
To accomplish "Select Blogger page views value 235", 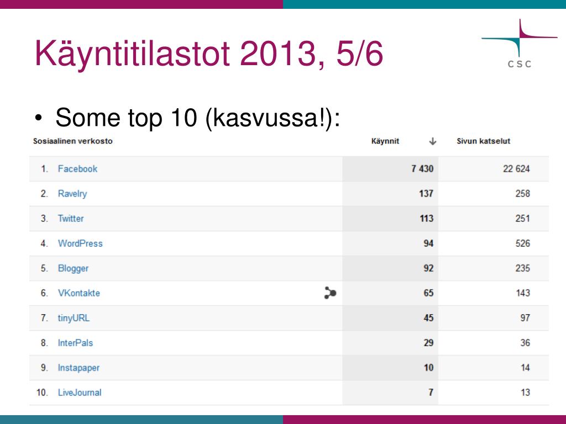I will [522, 268].
